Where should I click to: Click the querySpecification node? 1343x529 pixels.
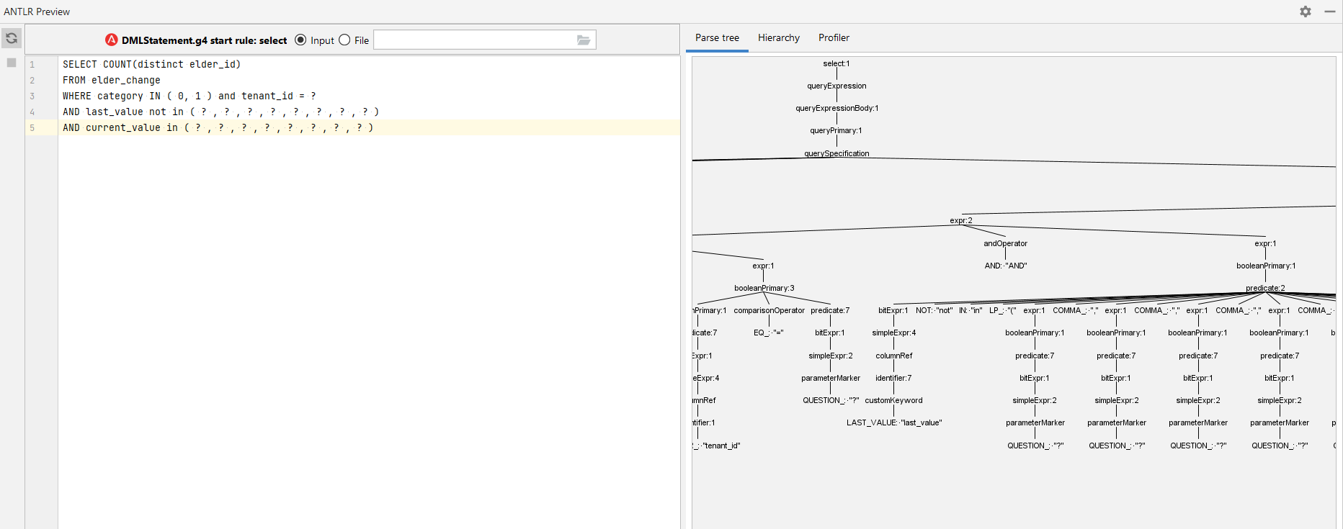click(x=836, y=153)
